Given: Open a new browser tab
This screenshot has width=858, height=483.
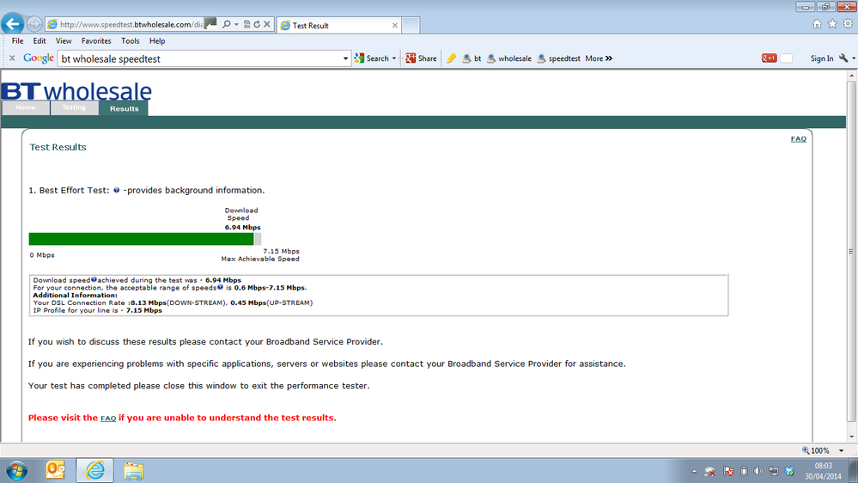Looking at the screenshot, I should (411, 25).
